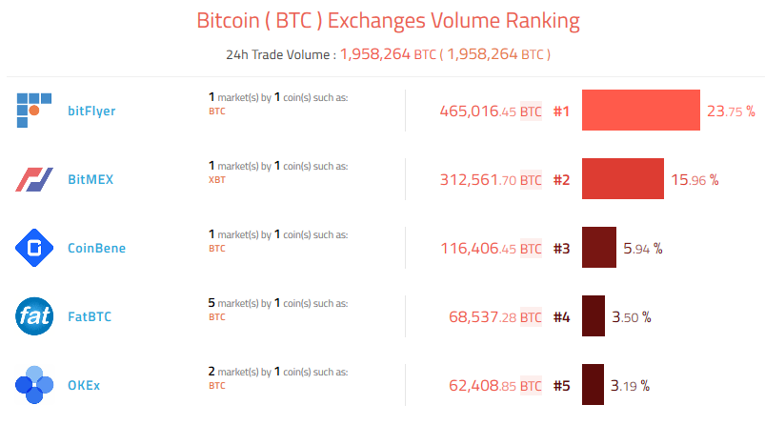765x425 pixels.
Task: Click bitFlyer's 465,016.45 BTC volume
Action: (490, 111)
